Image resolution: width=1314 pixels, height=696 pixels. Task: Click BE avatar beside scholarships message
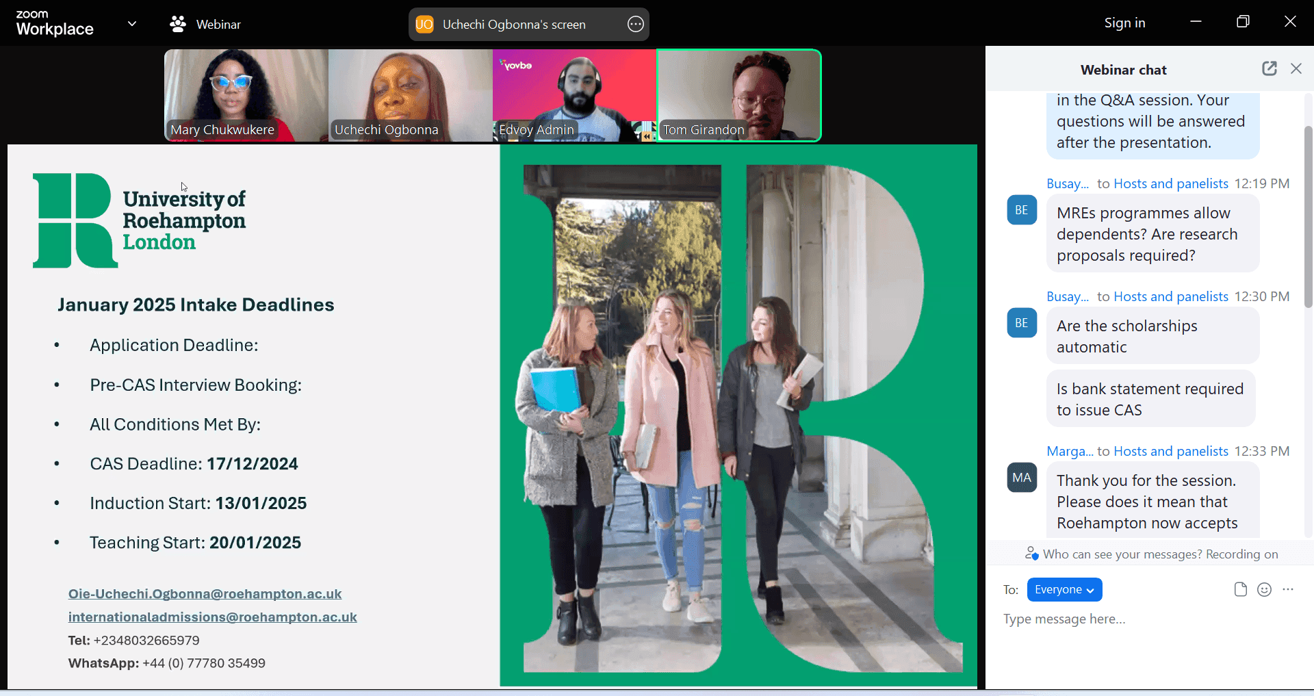click(x=1022, y=323)
